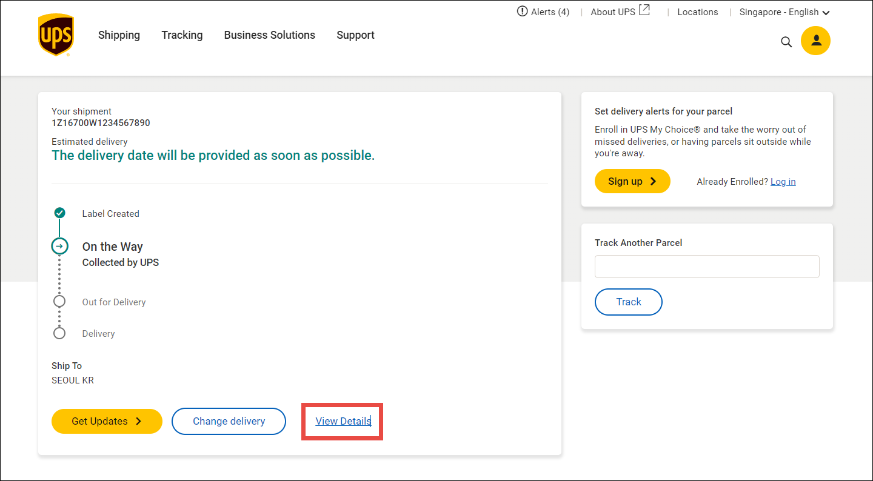This screenshot has height=481, width=873.
Task: Click the Change delivery button
Action: tap(229, 421)
